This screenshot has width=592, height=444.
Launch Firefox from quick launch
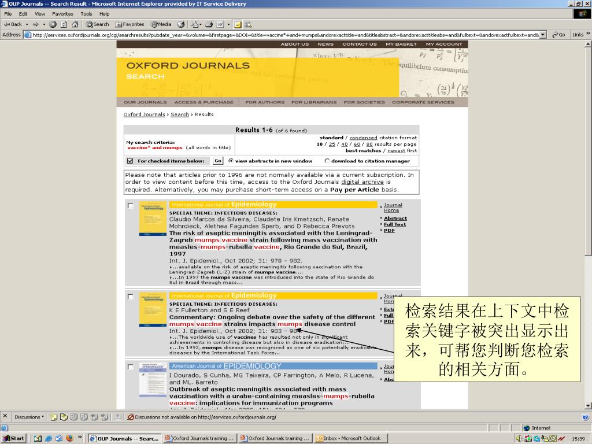tap(69, 438)
